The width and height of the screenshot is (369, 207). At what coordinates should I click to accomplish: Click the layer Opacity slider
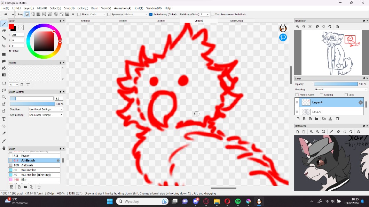pyautogui.click(x=336, y=84)
